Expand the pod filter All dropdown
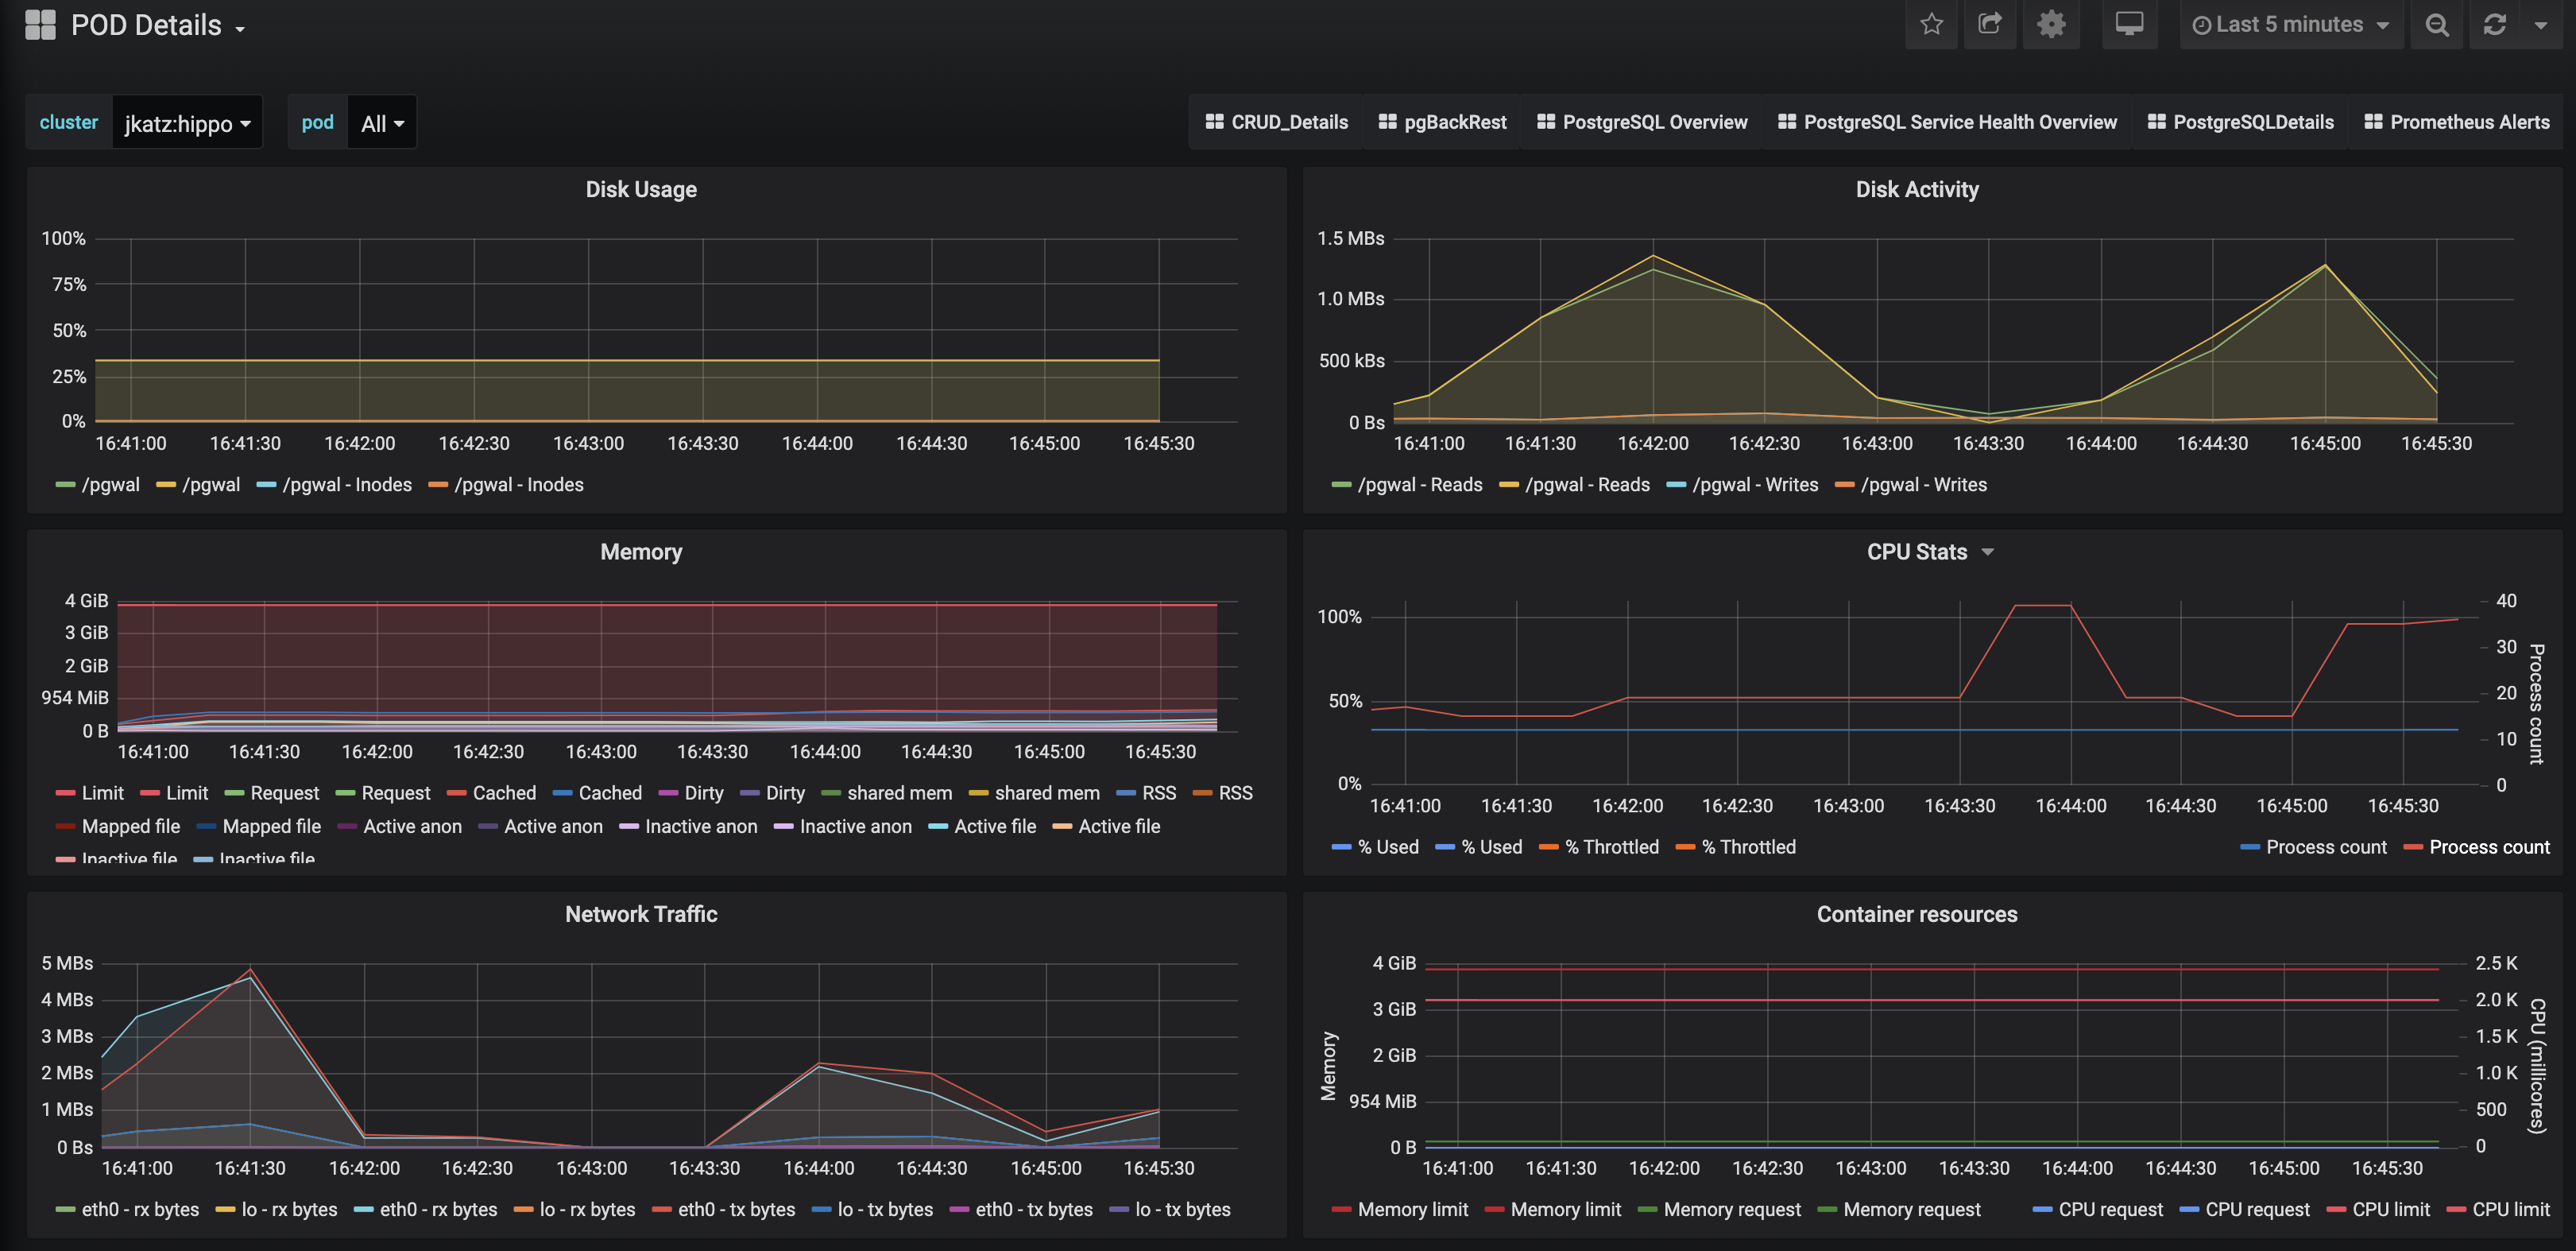Screen dimensions: 2576x1251 tap(380, 123)
